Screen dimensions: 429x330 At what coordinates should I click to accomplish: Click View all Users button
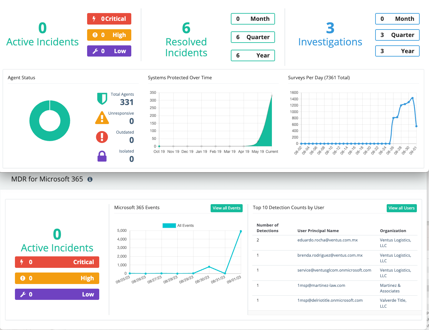pyautogui.click(x=402, y=208)
